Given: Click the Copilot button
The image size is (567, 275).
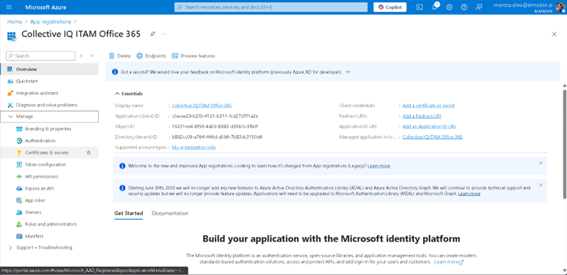Looking at the screenshot, I should pos(390,7).
